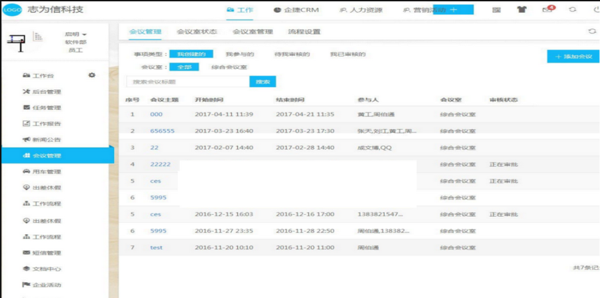Expand the 启明 user dropdown

[76, 34]
